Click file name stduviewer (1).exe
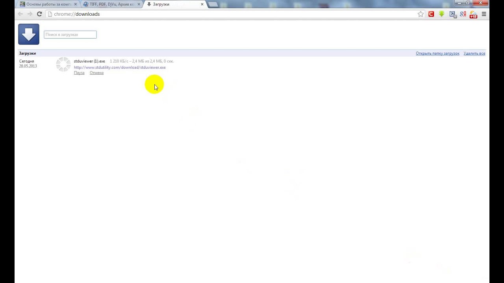504x283 pixels. (89, 61)
